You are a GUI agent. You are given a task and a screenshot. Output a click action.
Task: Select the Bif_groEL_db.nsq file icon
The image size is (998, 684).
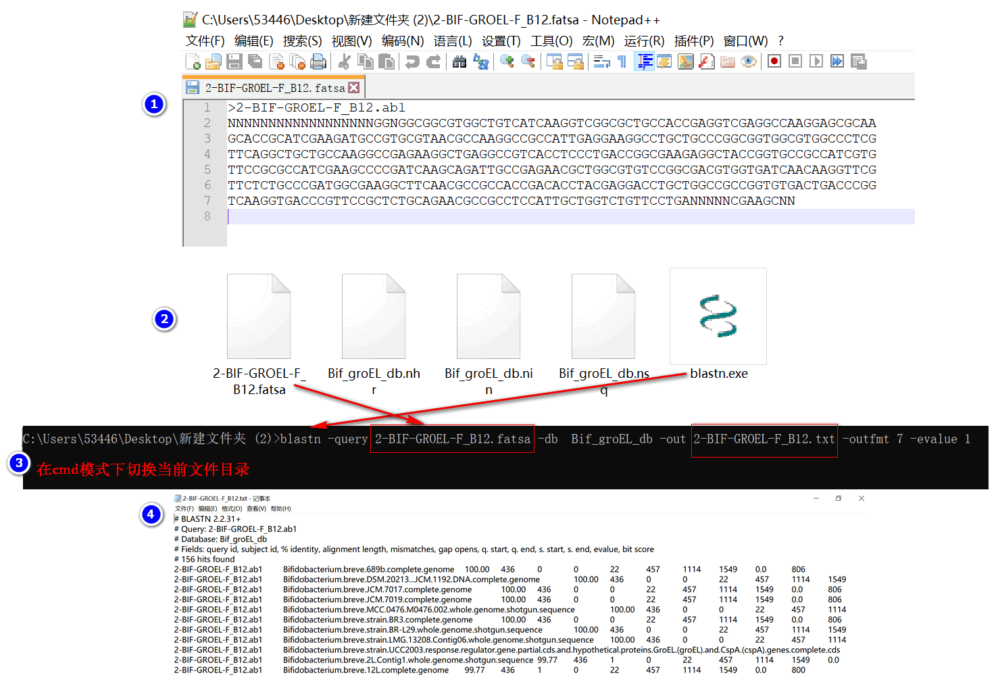coord(603,316)
